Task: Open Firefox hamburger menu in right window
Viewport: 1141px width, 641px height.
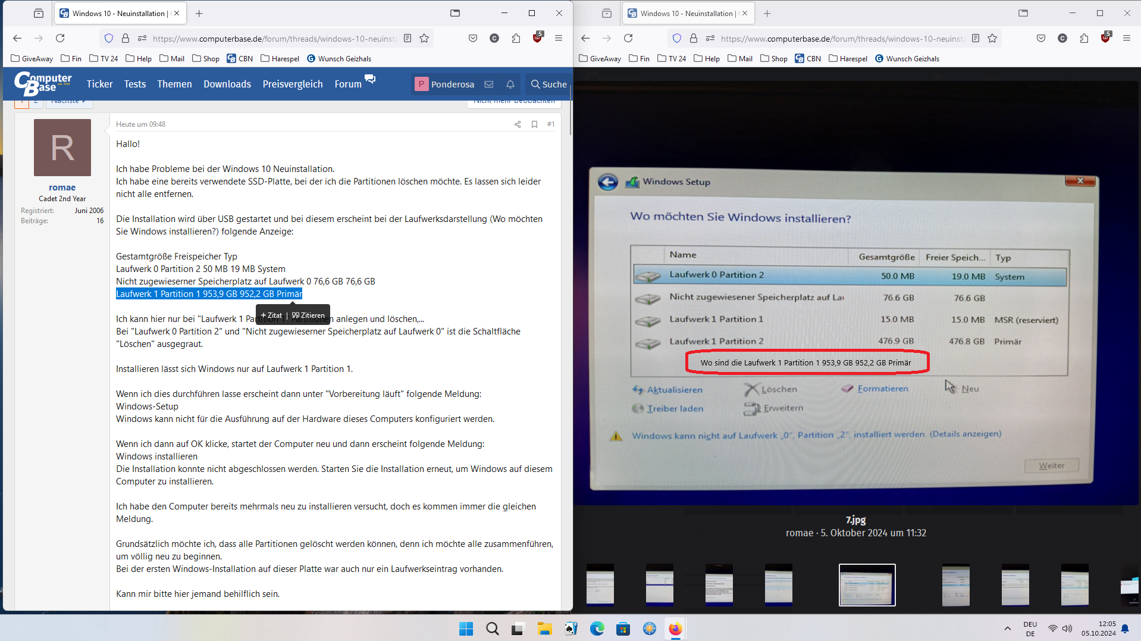Action: tap(1127, 38)
